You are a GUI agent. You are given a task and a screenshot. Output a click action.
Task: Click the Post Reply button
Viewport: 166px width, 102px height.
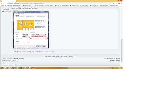pos(4,58)
